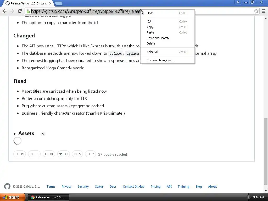Choose Cut from the context menu
The height and width of the screenshot is (201, 268).
coord(167,21)
